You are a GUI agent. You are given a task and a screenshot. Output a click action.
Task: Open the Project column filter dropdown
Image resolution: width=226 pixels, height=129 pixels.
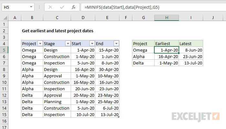40,44
